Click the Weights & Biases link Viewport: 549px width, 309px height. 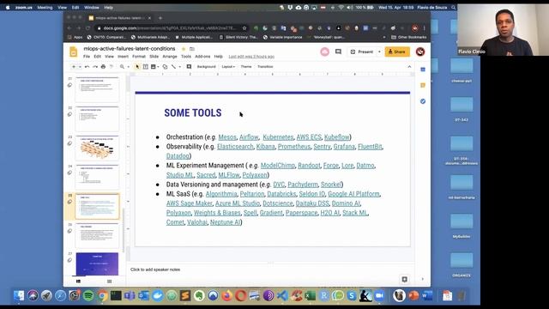click(x=217, y=213)
